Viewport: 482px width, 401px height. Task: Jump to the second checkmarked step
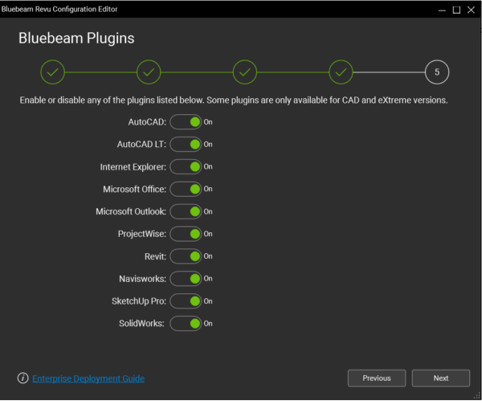(x=149, y=72)
